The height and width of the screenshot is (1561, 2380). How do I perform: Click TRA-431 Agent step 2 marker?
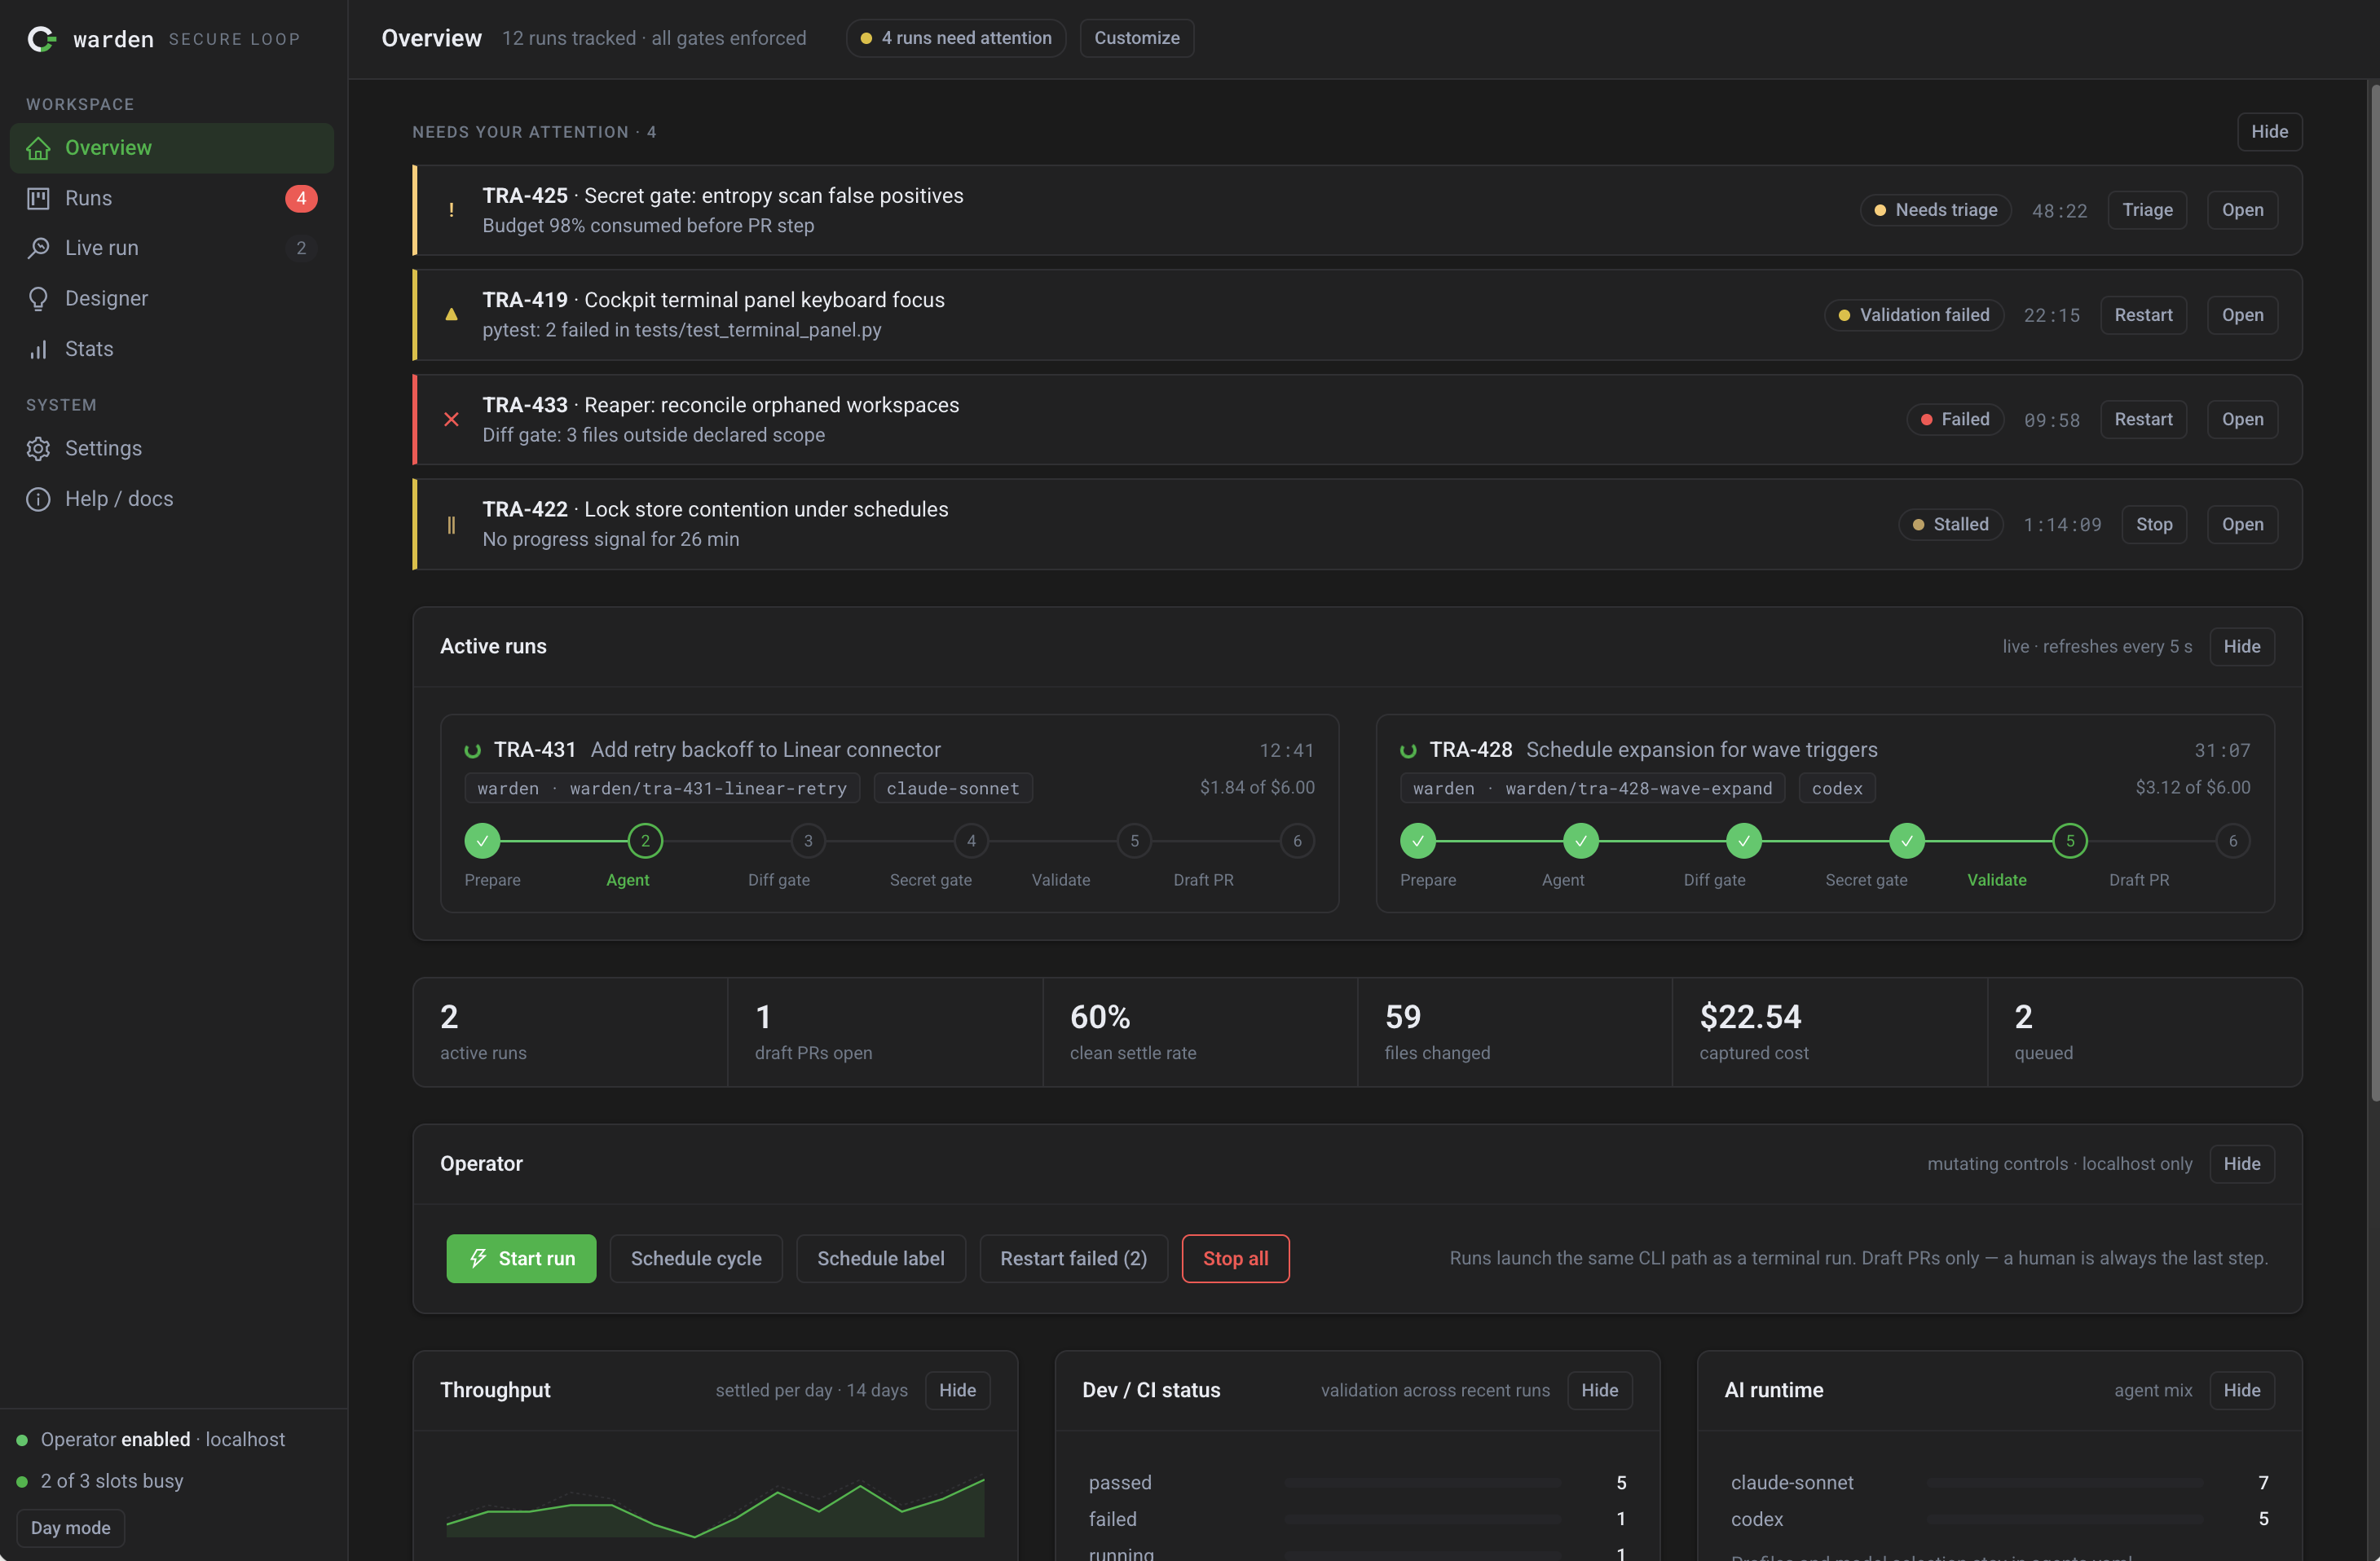645,842
